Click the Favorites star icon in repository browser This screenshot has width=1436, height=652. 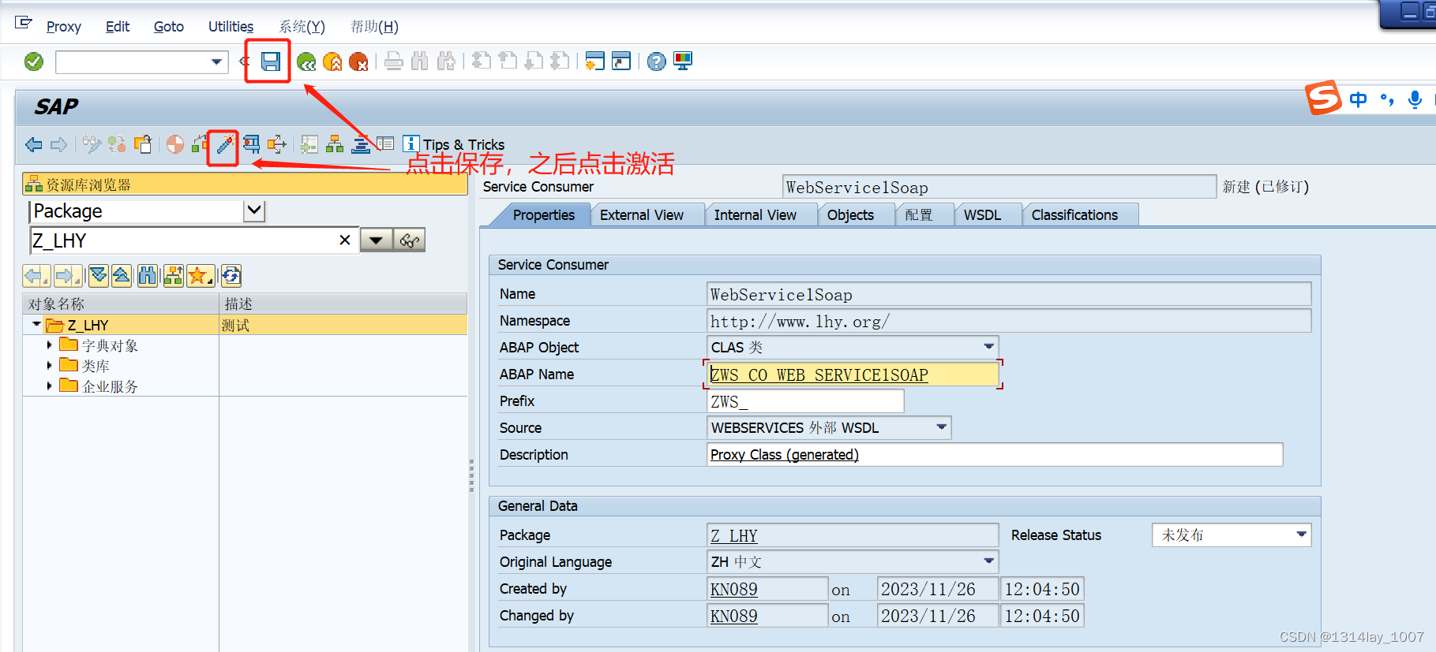pos(199,275)
